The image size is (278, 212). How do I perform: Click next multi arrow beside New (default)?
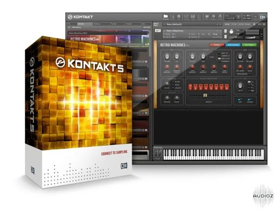(221, 24)
